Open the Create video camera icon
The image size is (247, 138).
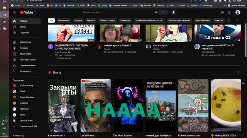tap(222, 12)
